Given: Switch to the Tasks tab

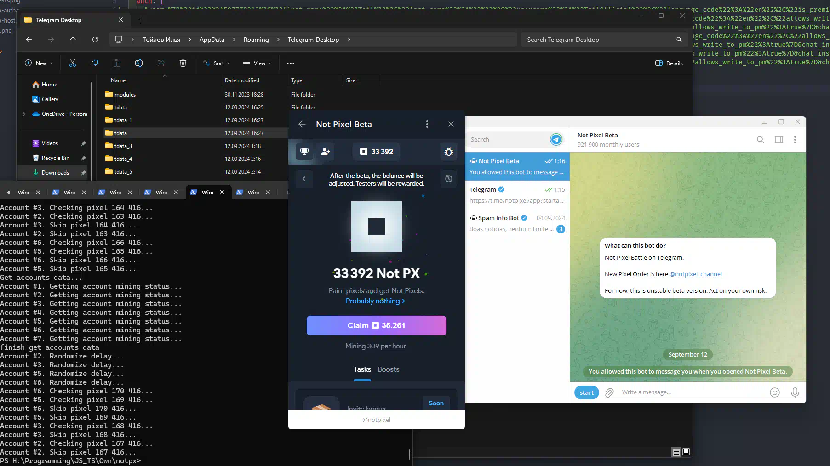Looking at the screenshot, I should click(x=362, y=369).
